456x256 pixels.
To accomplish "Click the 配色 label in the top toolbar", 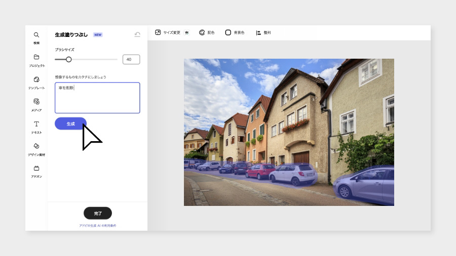I will (211, 33).
